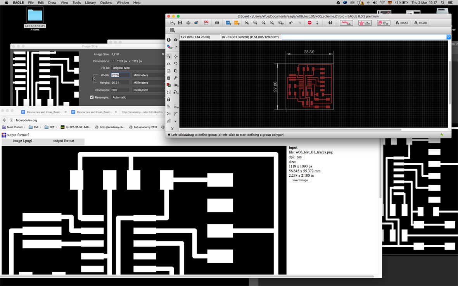The height and width of the screenshot is (286, 458).
Task: Select the Rotate tool in EAGLE sidebar
Action: point(176,64)
